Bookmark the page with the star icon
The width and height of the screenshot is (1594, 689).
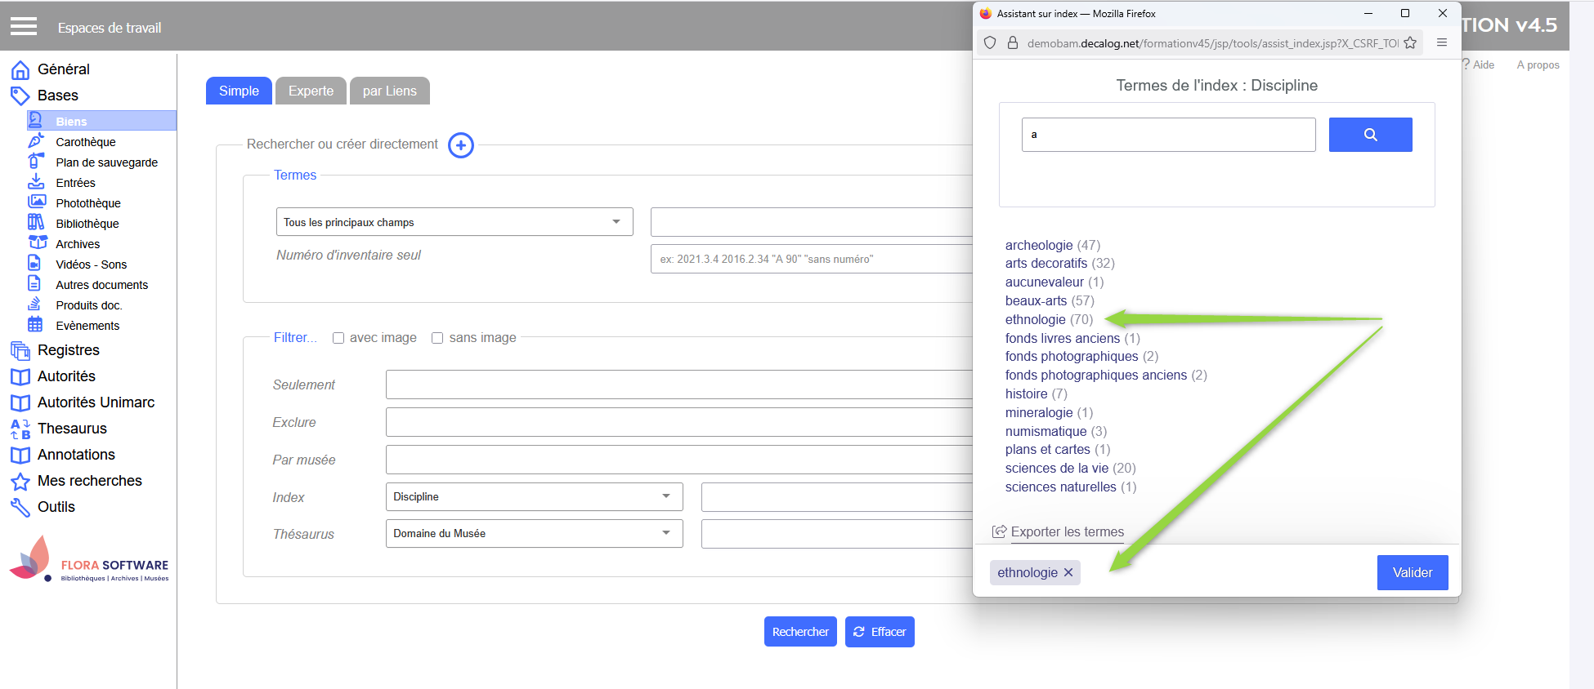tap(1410, 43)
